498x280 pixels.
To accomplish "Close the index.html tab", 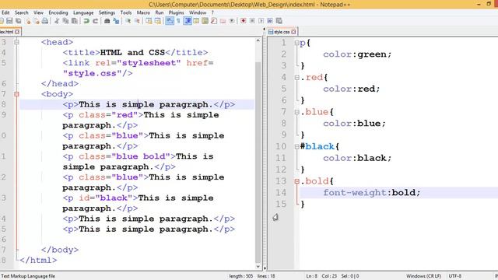I will coord(17,32).
